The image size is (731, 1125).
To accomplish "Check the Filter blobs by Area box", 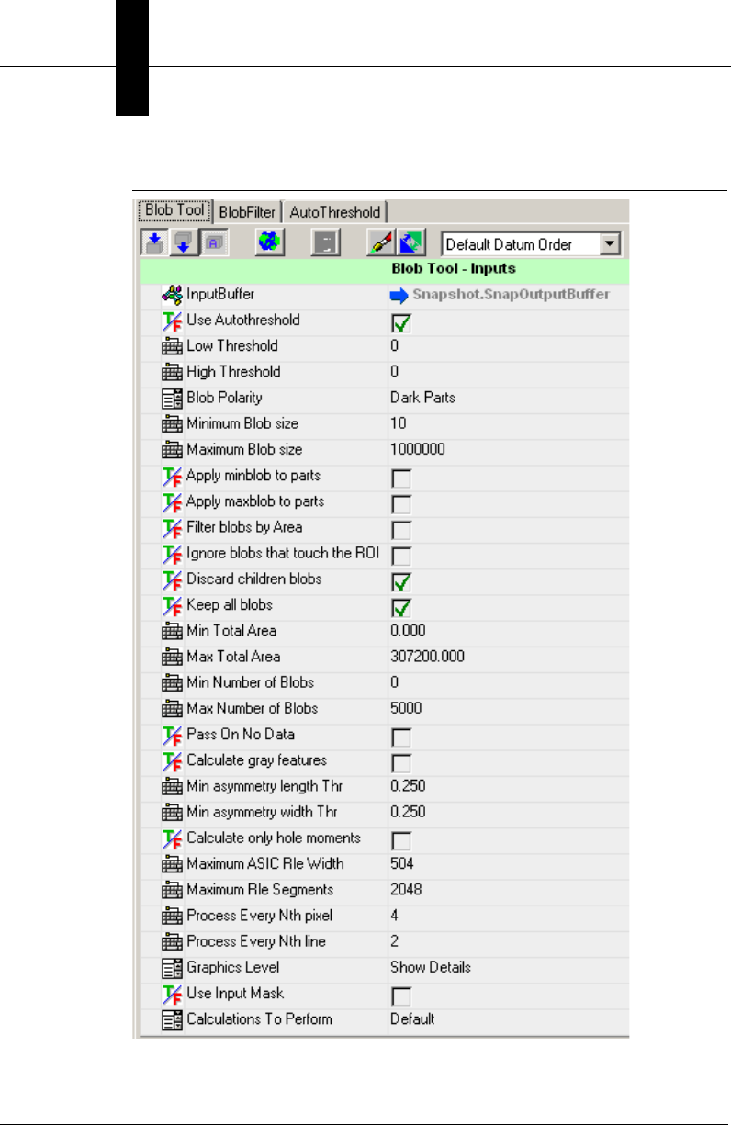I will [400, 530].
